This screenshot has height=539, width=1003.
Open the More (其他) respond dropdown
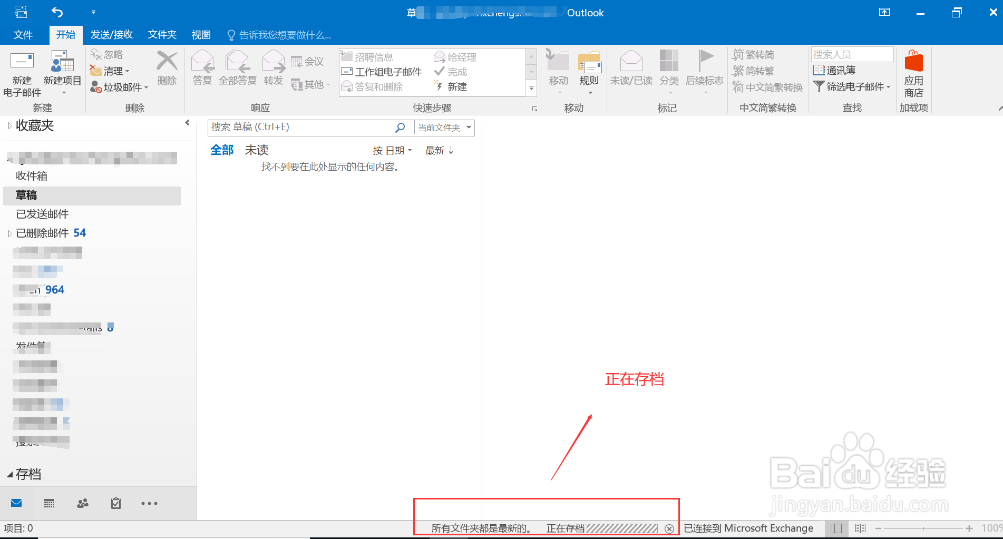[311, 84]
